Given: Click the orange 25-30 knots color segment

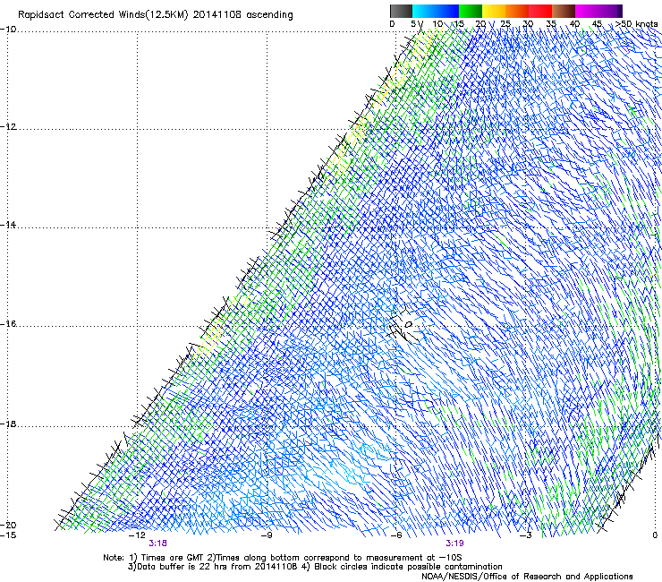Looking at the screenshot, I should pyautogui.click(x=517, y=11).
